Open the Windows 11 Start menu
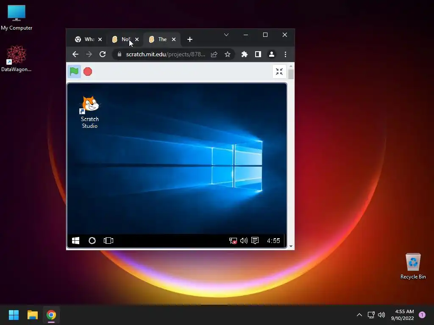This screenshot has height=325, width=434. 14,315
